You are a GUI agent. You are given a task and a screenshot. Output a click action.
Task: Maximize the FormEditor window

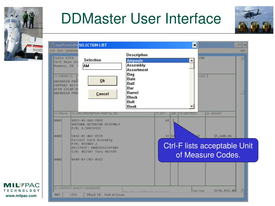click(x=240, y=45)
